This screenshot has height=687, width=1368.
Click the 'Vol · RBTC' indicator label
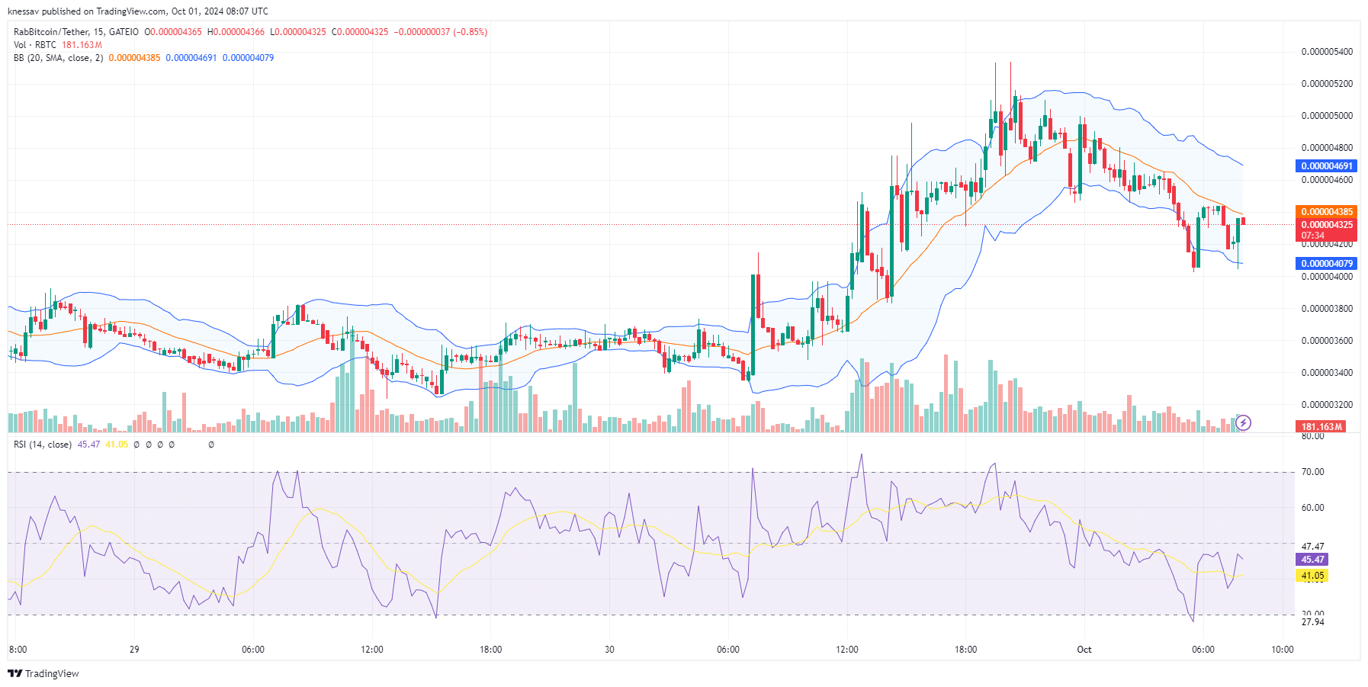point(35,45)
